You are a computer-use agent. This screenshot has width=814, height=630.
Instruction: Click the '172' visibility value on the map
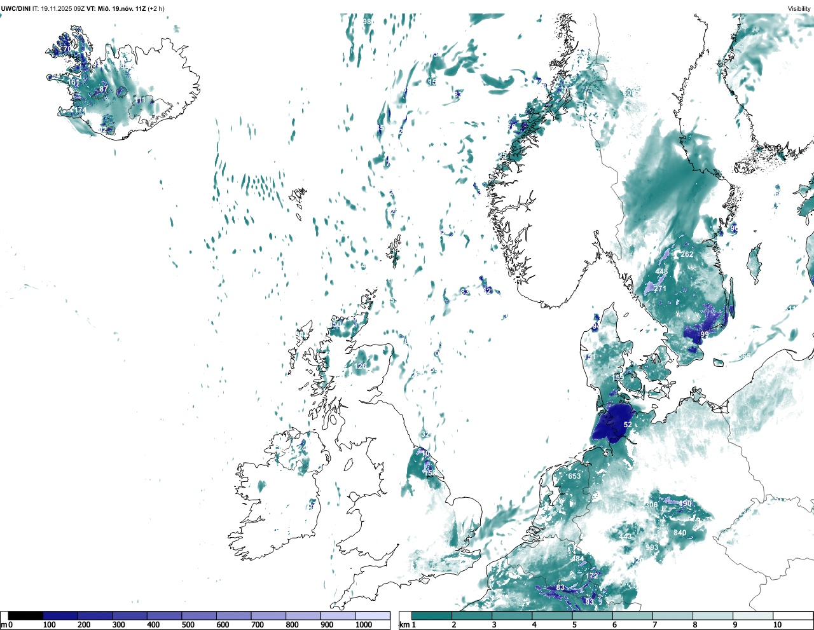(x=592, y=576)
